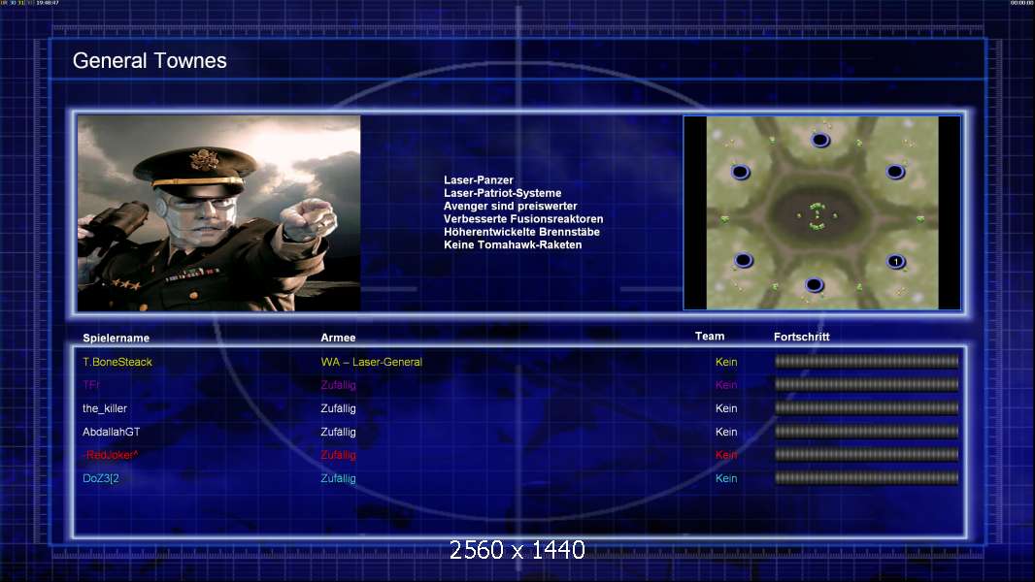Click the General Townes portrait image
The width and height of the screenshot is (1035, 582).
[x=219, y=212]
